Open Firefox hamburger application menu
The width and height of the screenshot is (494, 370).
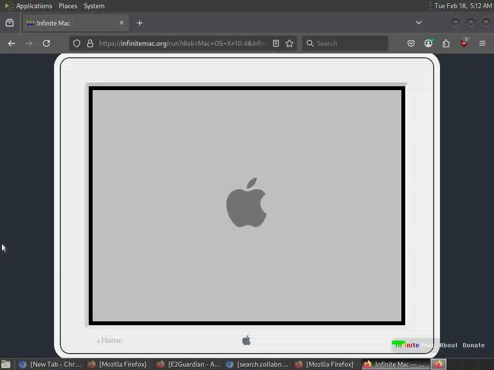pos(482,43)
